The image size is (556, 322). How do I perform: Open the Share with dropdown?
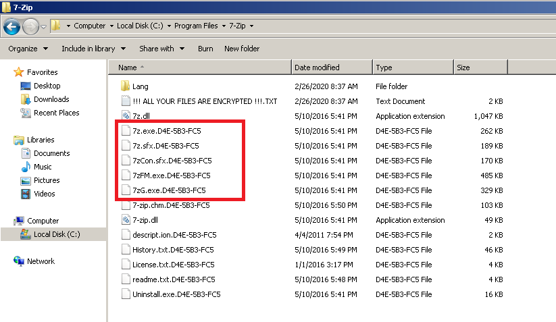[161, 49]
